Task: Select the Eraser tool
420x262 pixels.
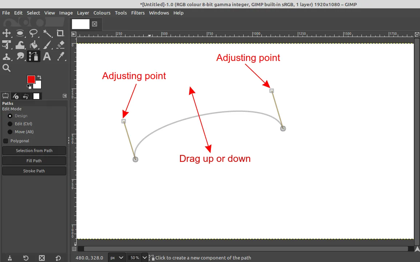Action: tap(60, 45)
